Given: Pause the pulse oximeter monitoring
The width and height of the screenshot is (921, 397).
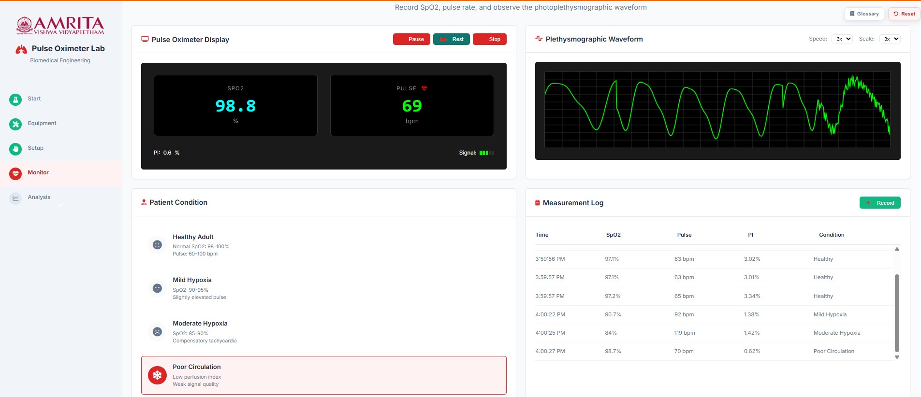Looking at the screenshot, I should point(411,39).
